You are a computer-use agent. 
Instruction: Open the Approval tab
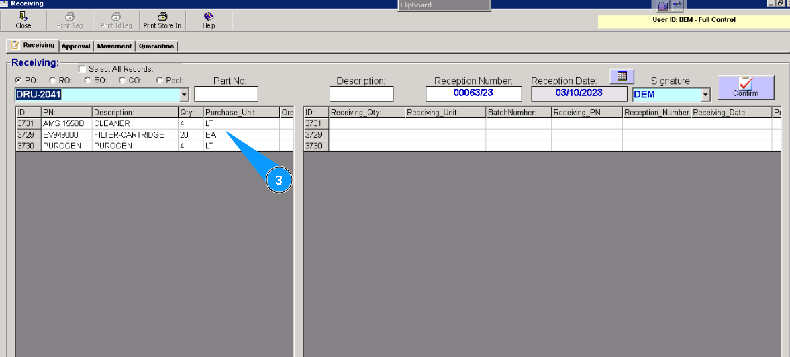coord(76,46)
